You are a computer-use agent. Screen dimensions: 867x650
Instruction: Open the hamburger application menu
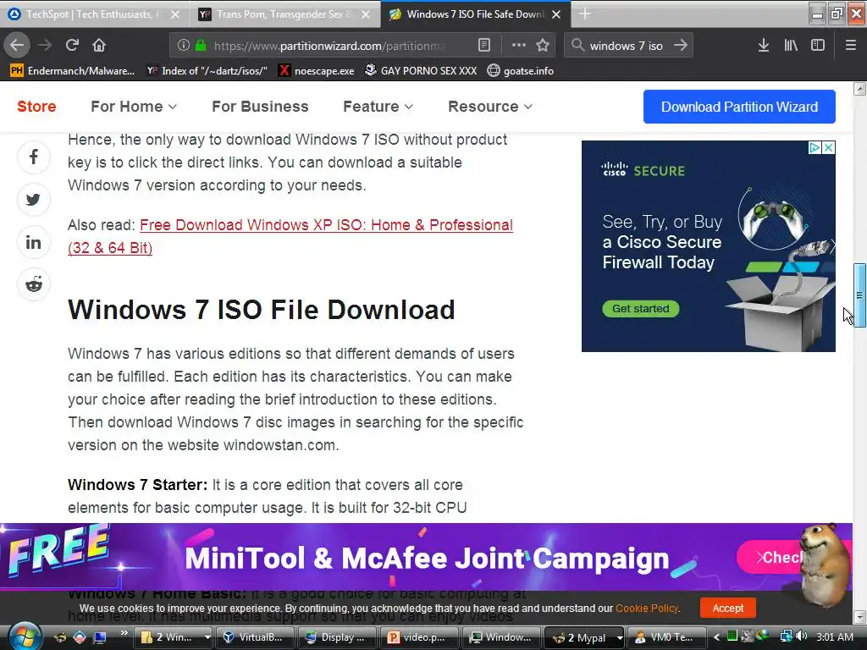tap(851, 46)
